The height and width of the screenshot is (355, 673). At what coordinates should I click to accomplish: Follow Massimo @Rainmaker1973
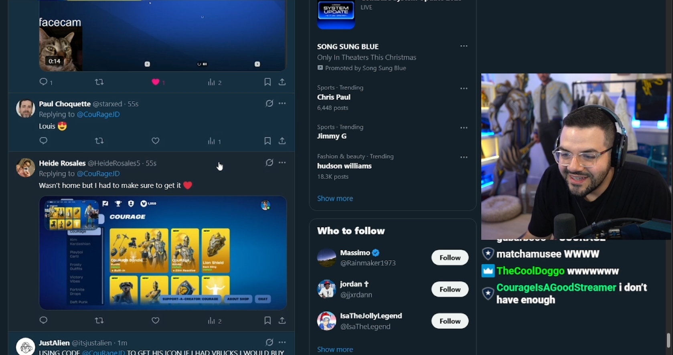[x=450, y=258]
